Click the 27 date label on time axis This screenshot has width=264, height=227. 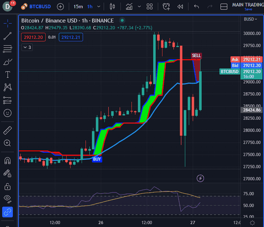193,223
